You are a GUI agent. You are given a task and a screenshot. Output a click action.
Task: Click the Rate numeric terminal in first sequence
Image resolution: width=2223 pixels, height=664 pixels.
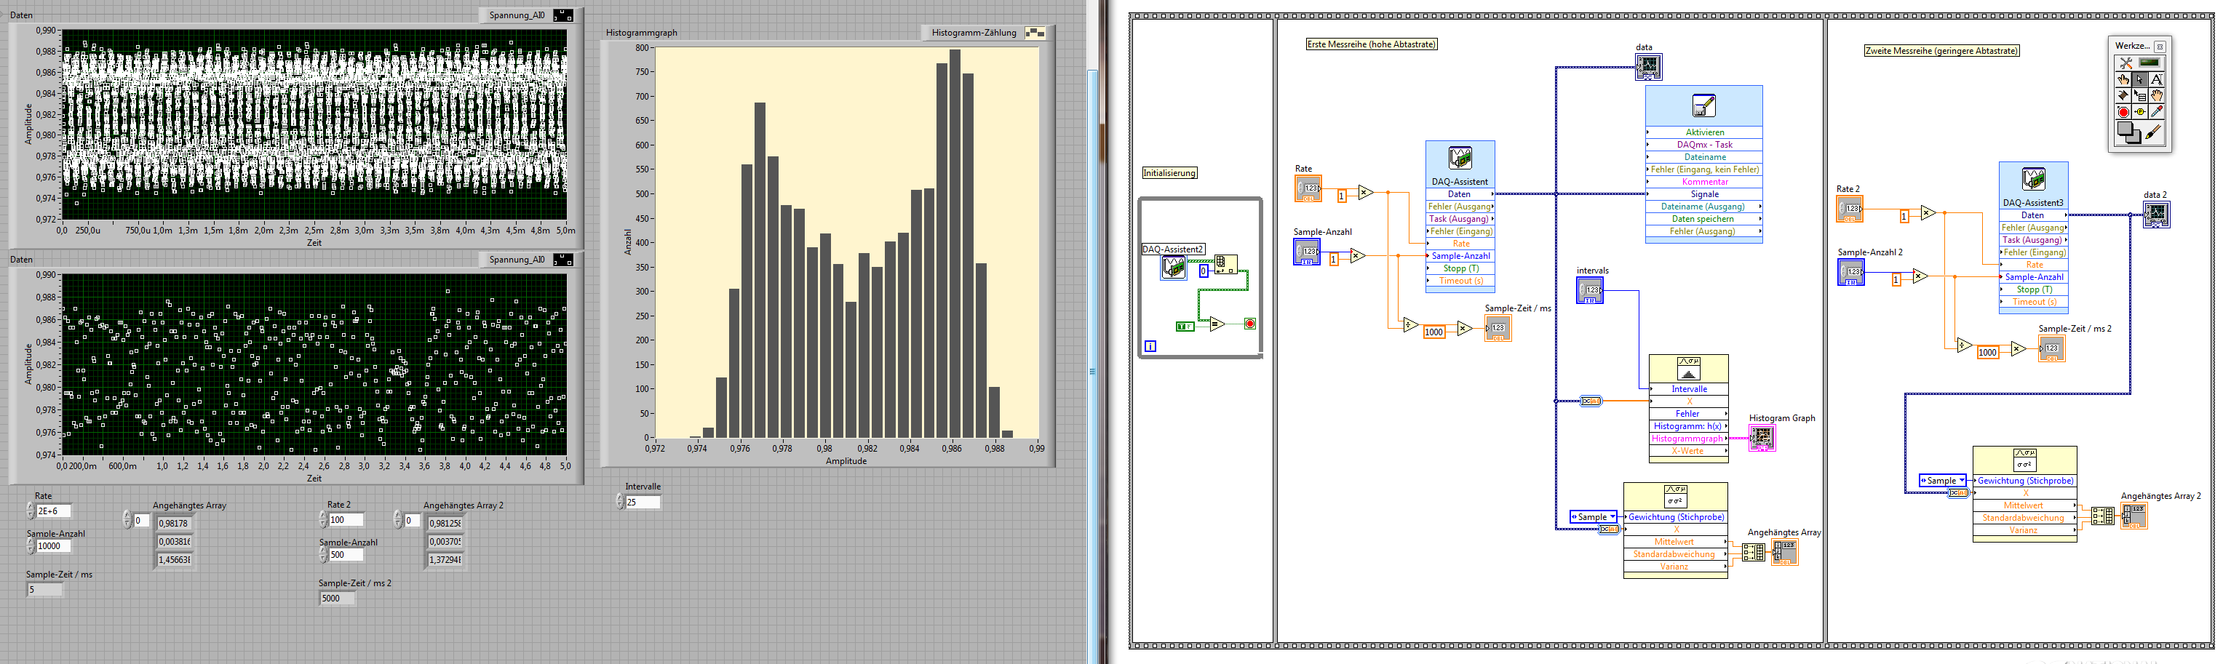[1308, 189]
